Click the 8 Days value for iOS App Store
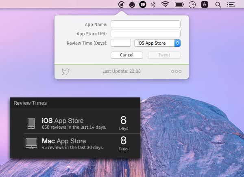 pos(124,123)
